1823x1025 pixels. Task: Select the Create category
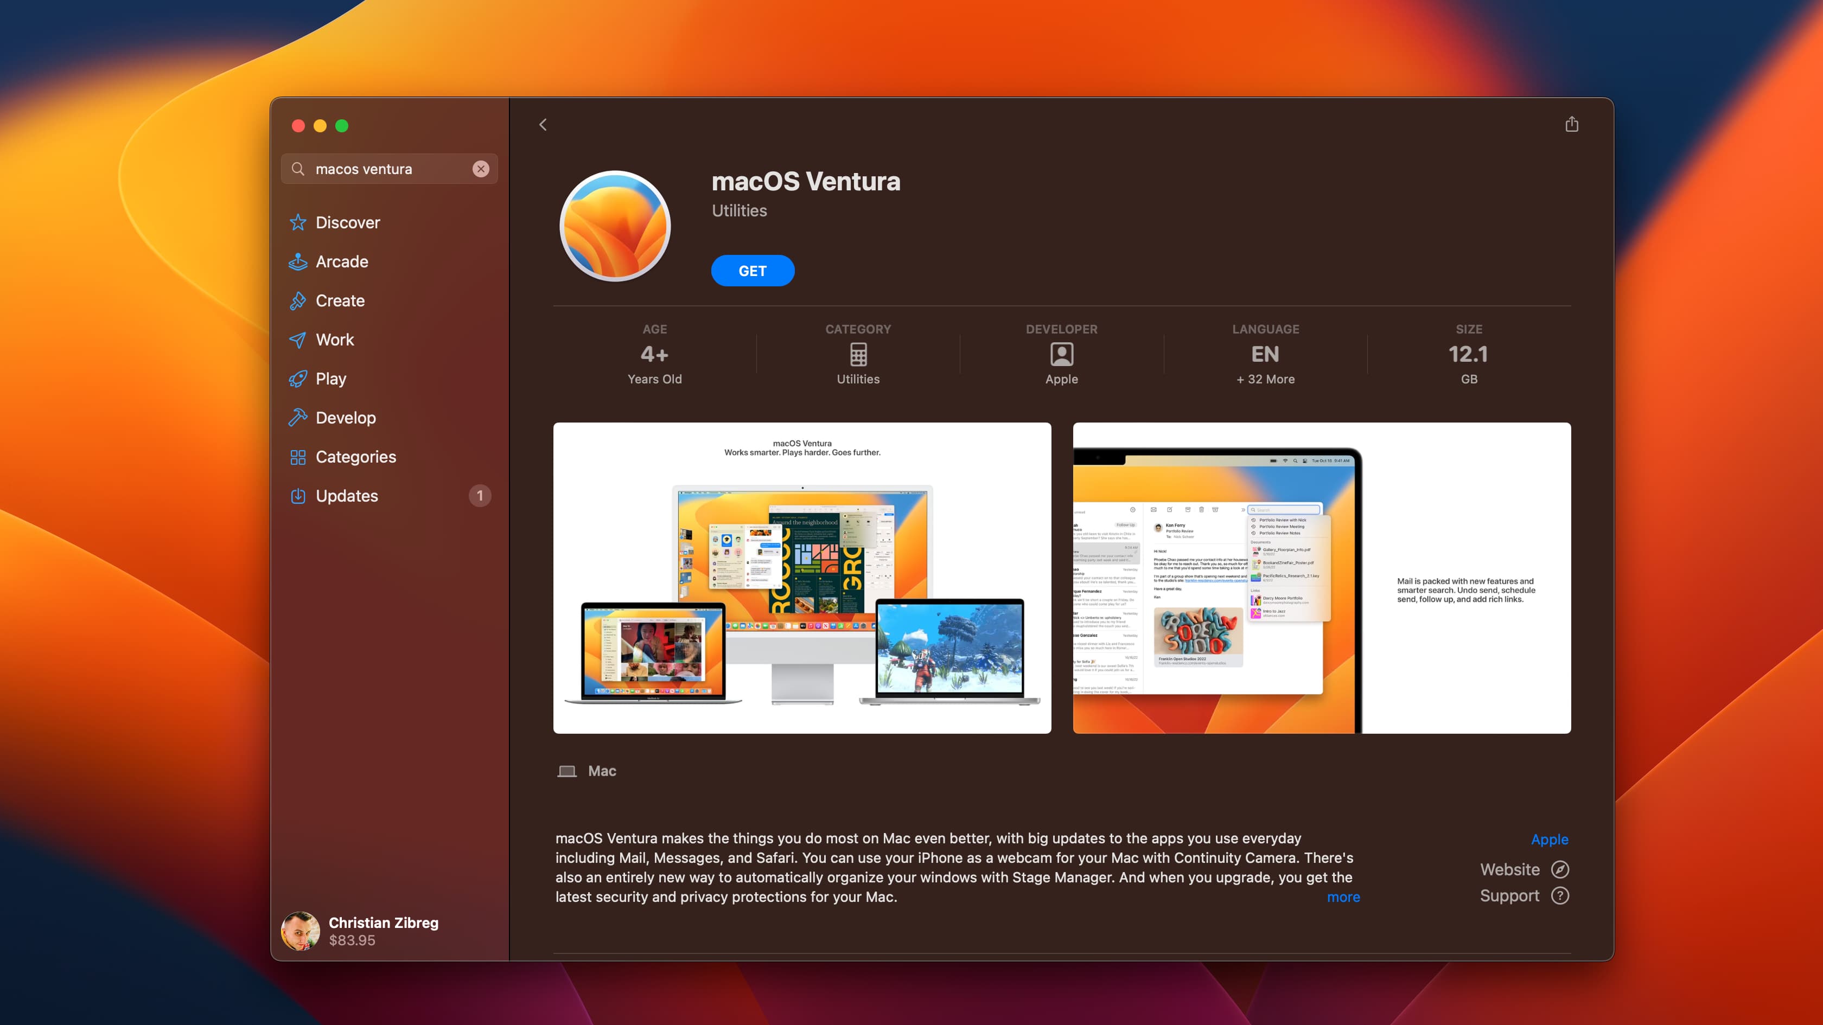[x=339, y=300]
